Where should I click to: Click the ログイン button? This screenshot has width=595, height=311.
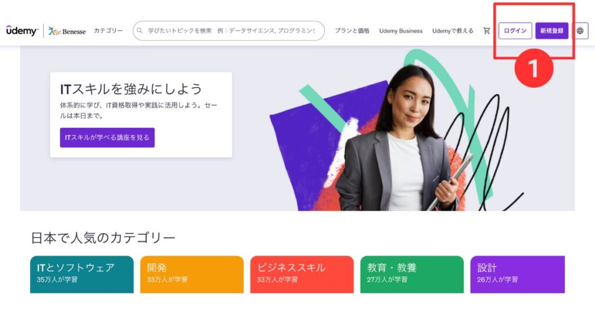coord(515,31)
